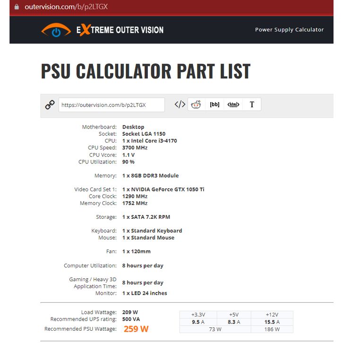This screenshot has width=343, height=343.
Task: Click the 209 W load wattage value
Action: click(130, 312)
